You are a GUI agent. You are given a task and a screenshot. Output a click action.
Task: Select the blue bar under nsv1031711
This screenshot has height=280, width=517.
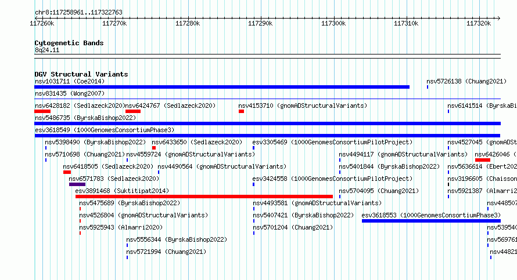[222, 87]
